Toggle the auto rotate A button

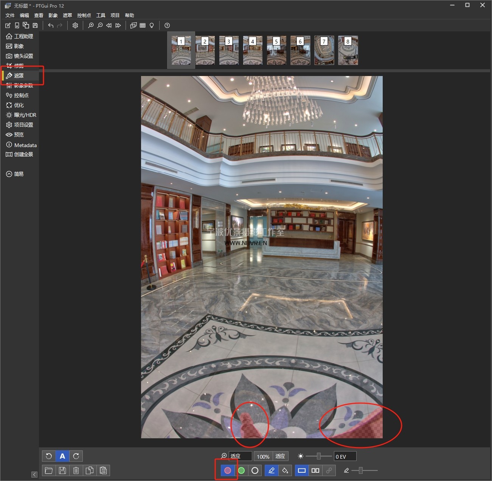click(x=62, y=456)
